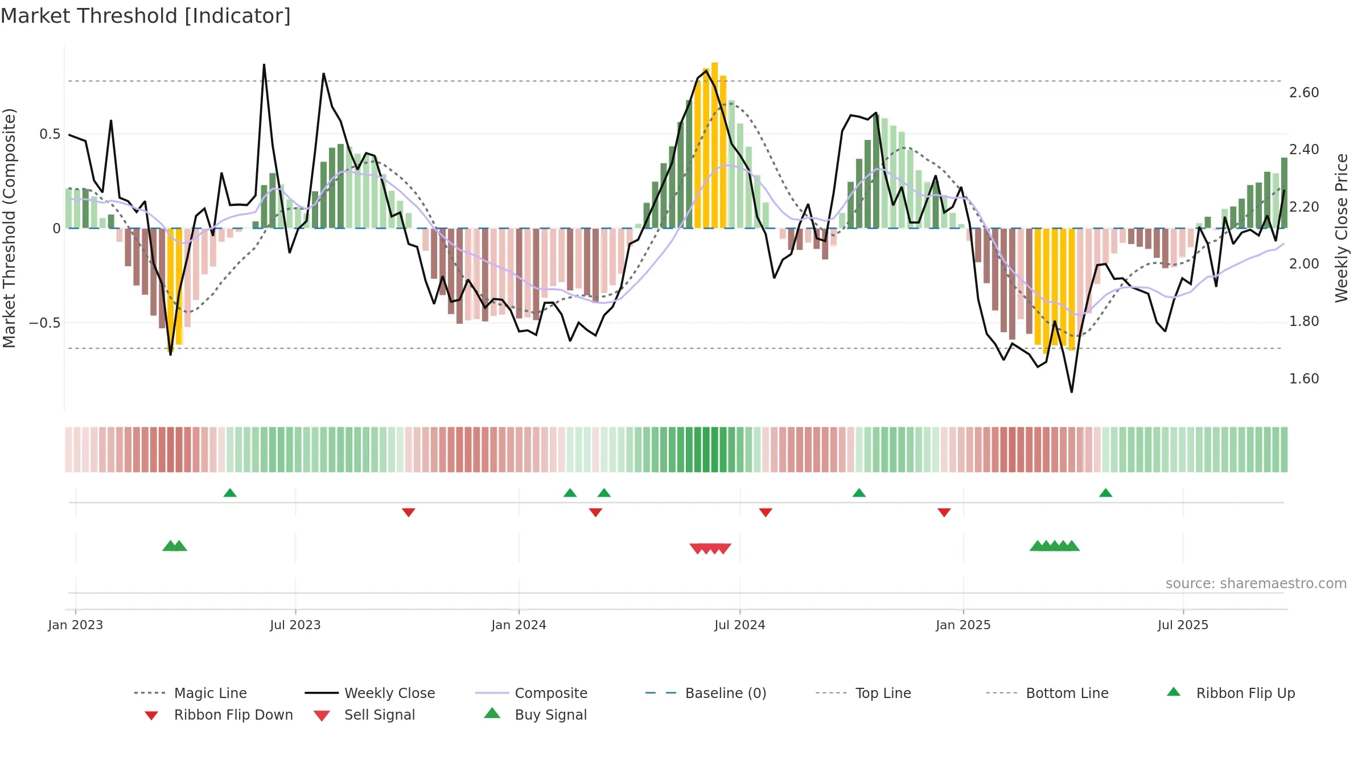
Task: Click the ribbon flip up marker at Oct 2024
Action: tap(859, 493)
